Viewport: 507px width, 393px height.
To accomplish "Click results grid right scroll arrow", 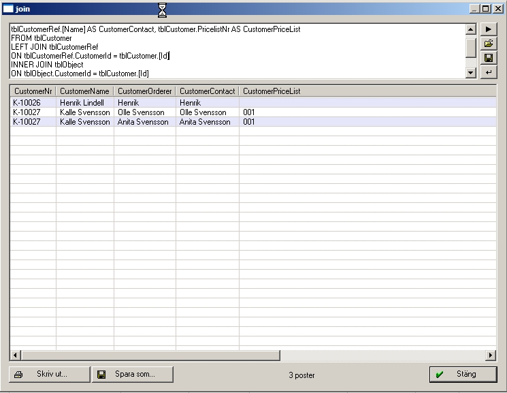I will [491, 355].
